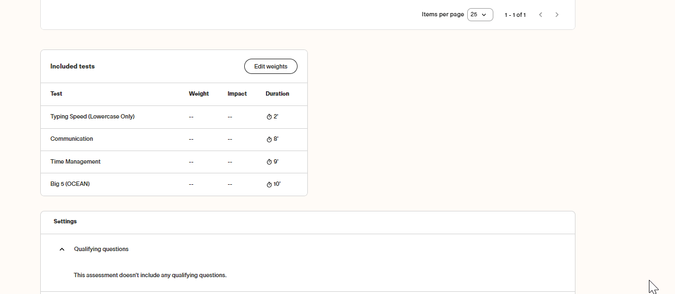Click the Qualifying questions label
The height and width of the screenshot is (294, 675).
point(101,249)
